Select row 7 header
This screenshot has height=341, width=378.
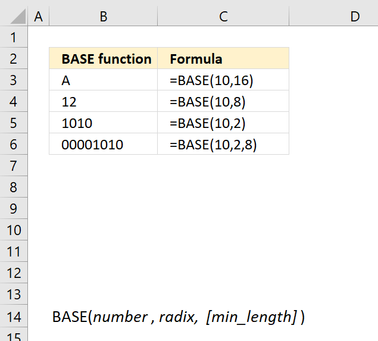(14, 165)
